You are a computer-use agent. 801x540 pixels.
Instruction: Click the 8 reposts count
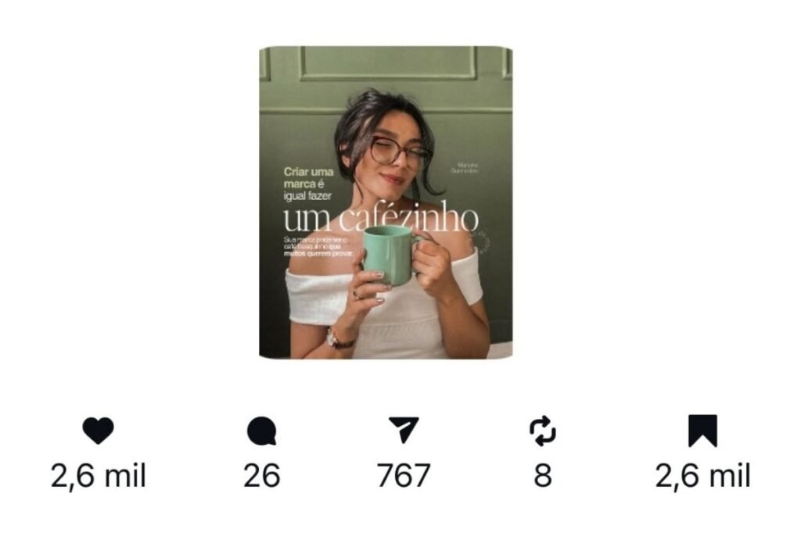543,476
